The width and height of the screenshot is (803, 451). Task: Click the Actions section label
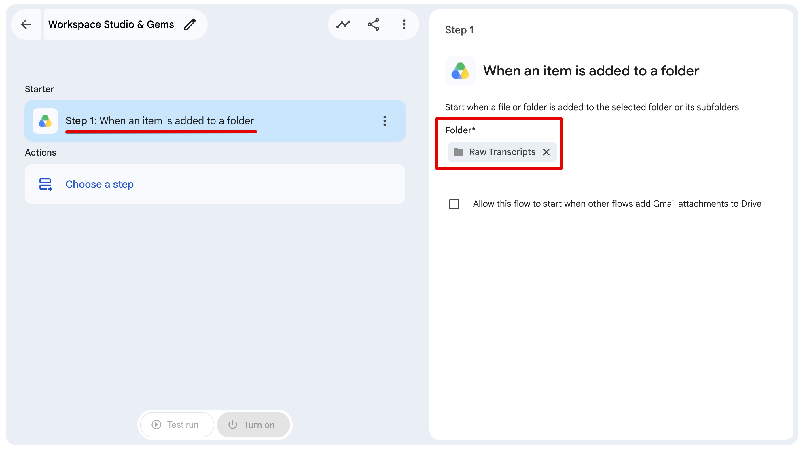41,152
